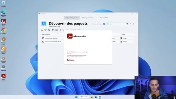Open File Explorer from taskbar

click(92, 97)
